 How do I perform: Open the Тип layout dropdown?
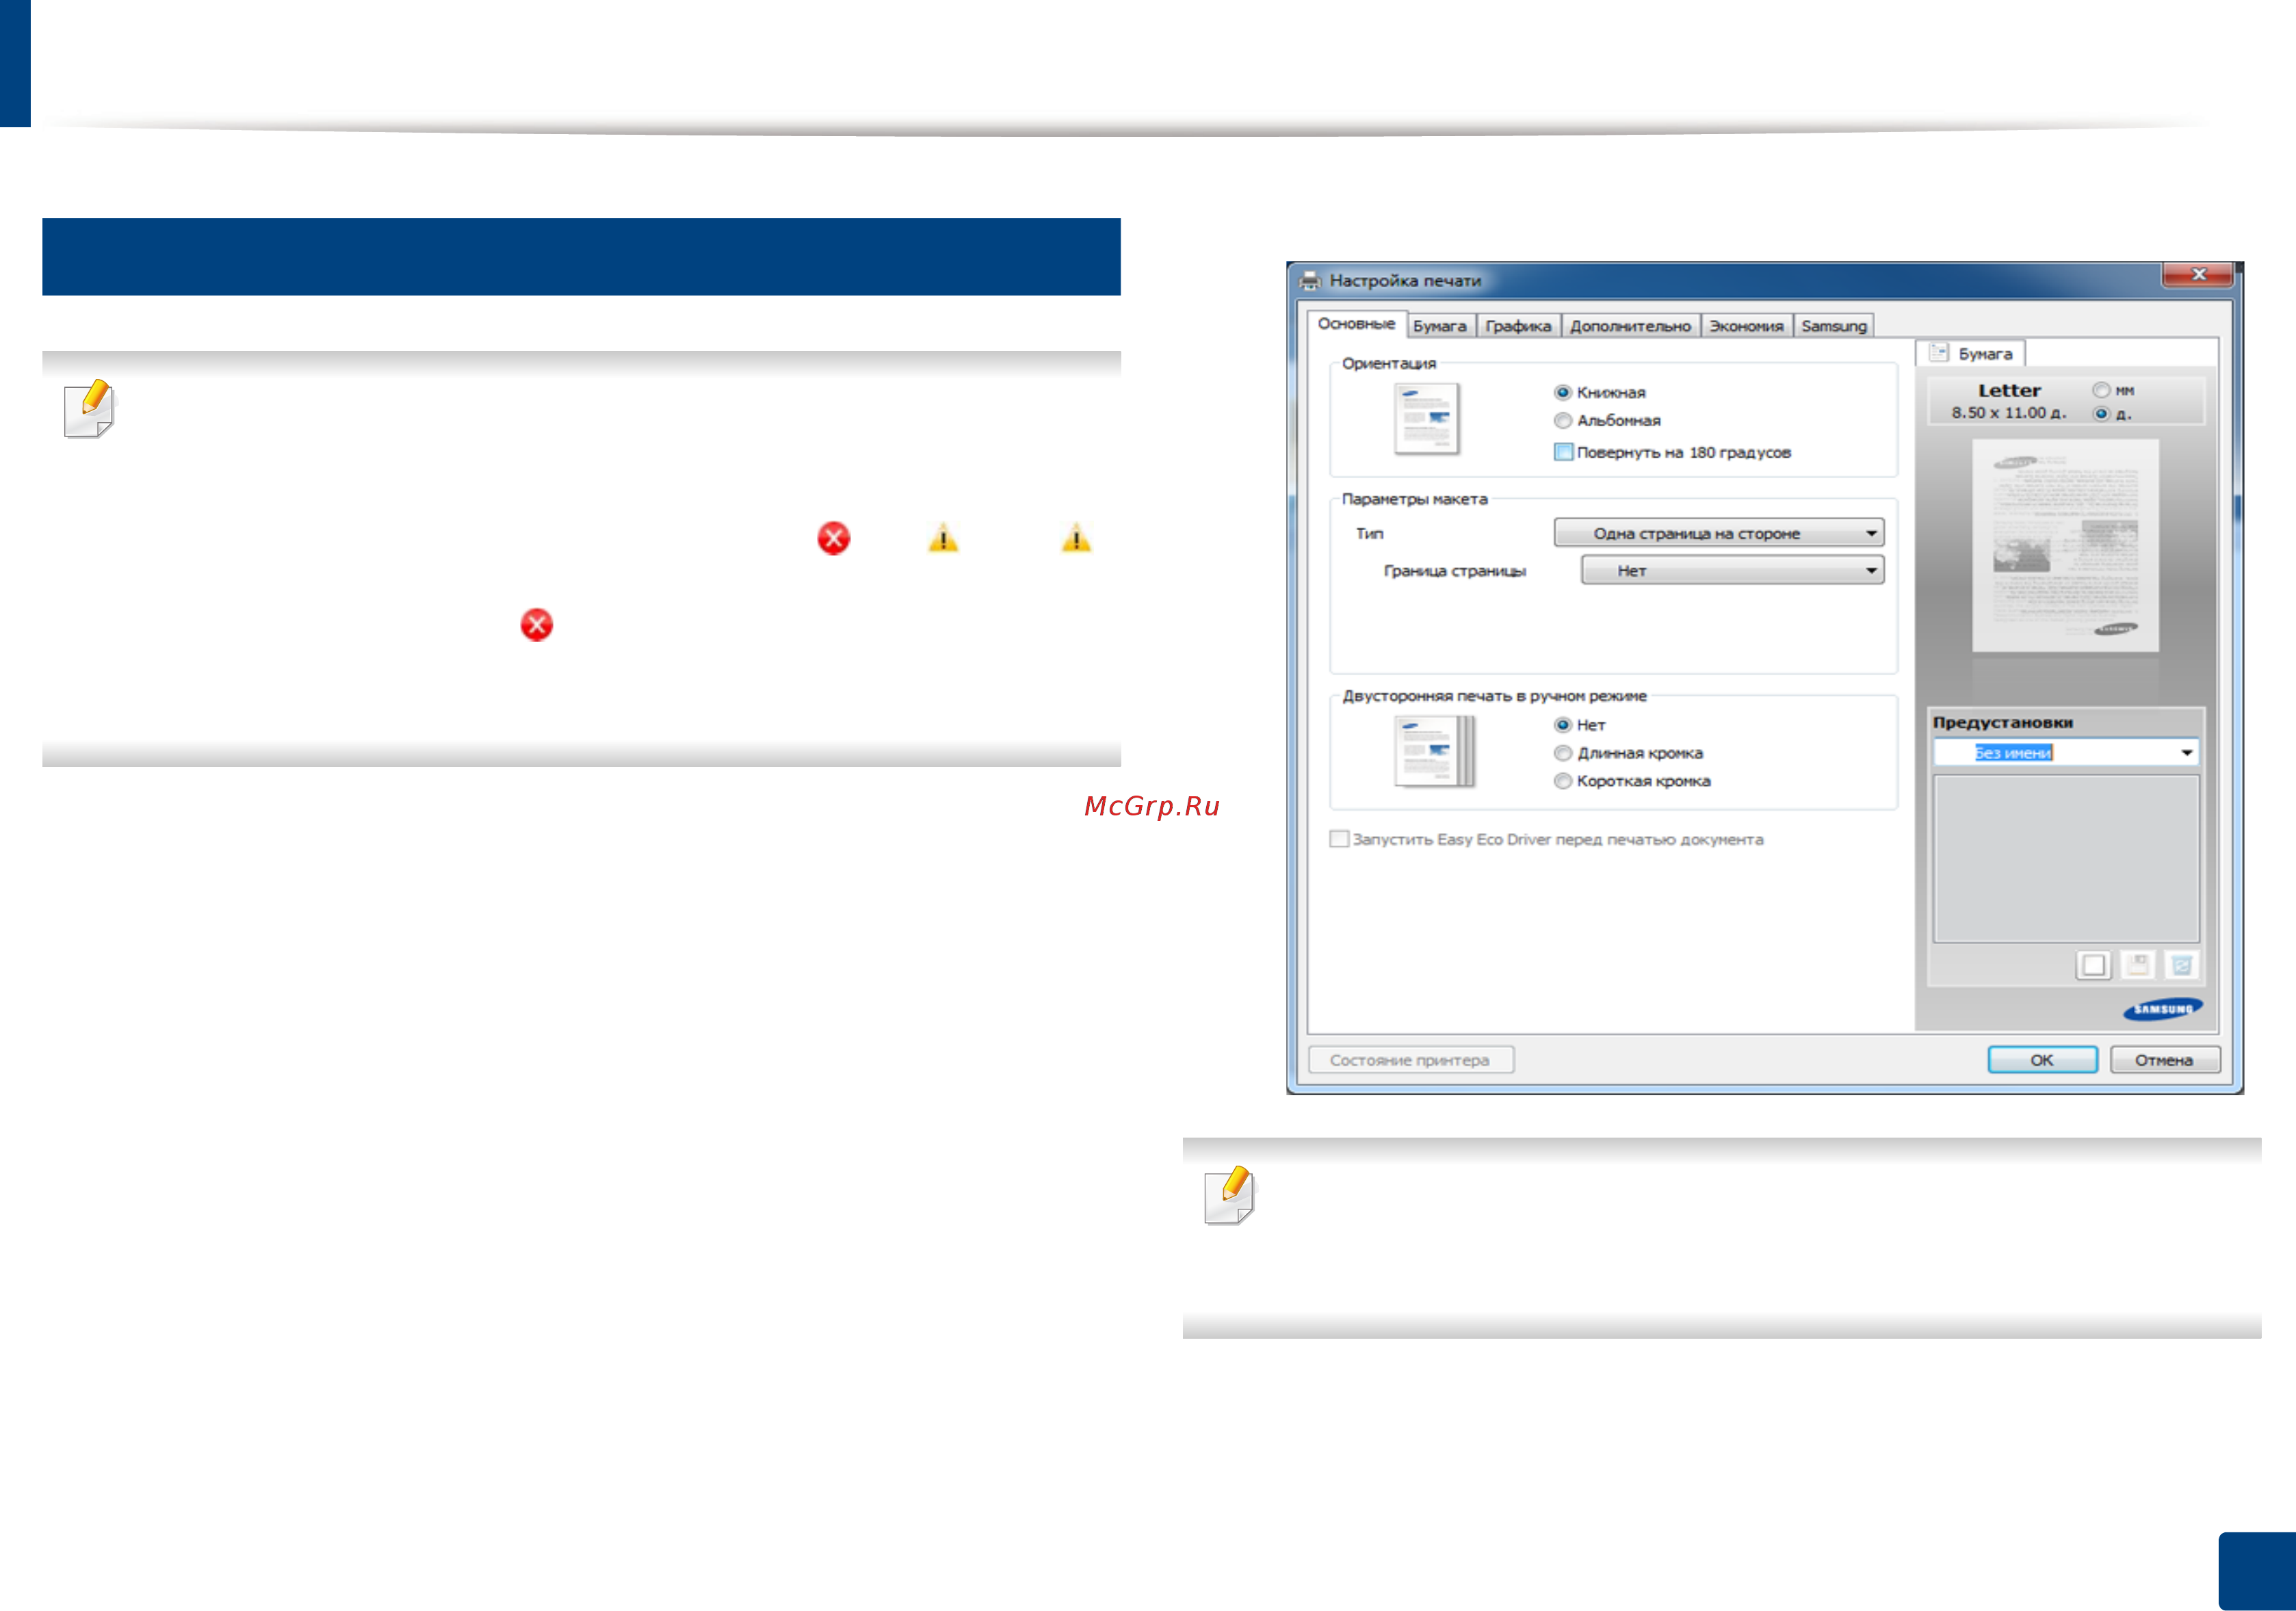[1718, 533]
